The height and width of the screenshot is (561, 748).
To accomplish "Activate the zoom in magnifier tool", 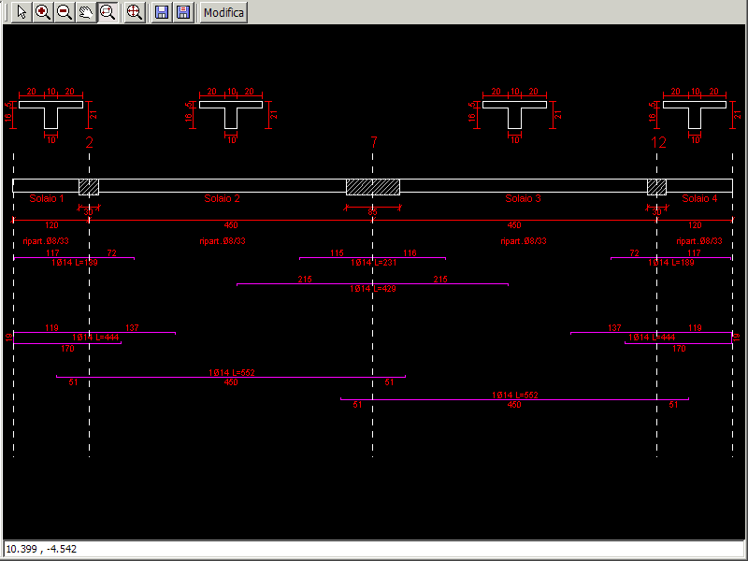I will pyautogui.click(x=42, y=12).
